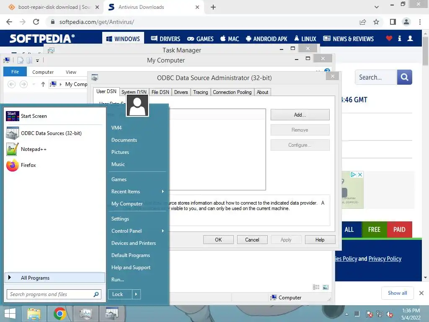This screenshot has width=429, height=322.
Task: Click magnifier in start menu search box
Action: pos(96,294)
